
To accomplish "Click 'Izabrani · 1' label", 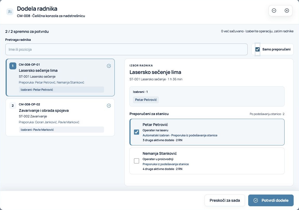I will click(140, 92).
